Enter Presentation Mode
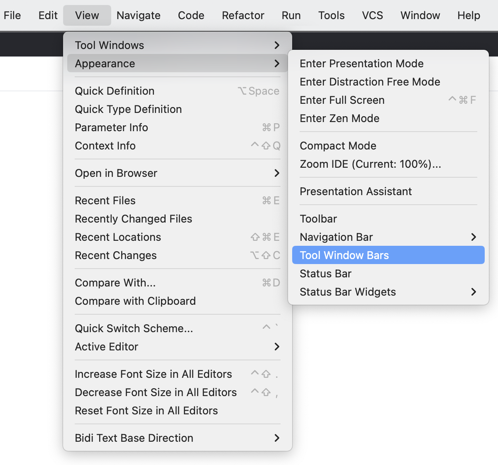This screenshot has width=498, height=465. coord(361,64)
